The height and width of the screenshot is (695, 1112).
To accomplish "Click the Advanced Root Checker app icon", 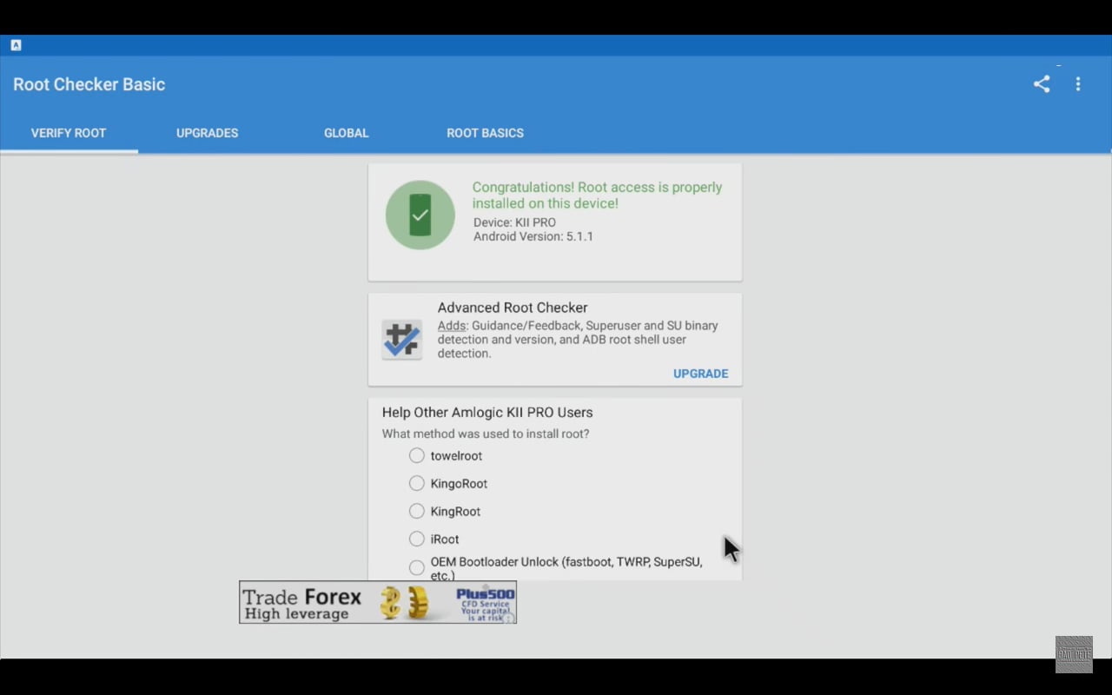I will pos(401,340).
